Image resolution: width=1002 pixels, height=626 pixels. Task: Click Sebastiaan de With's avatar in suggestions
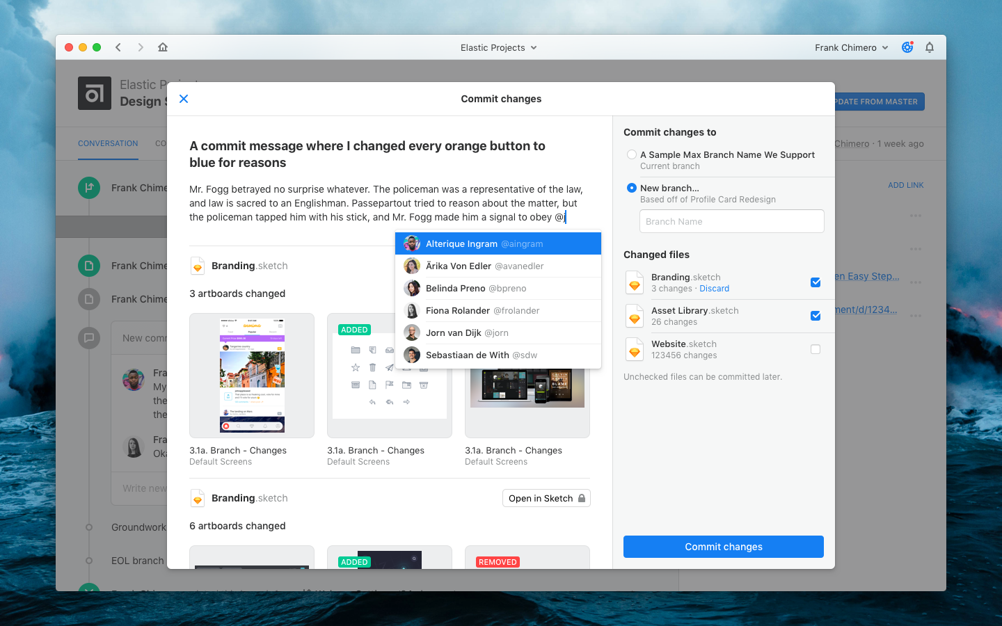pyautogui.click(x=412, y=355)
